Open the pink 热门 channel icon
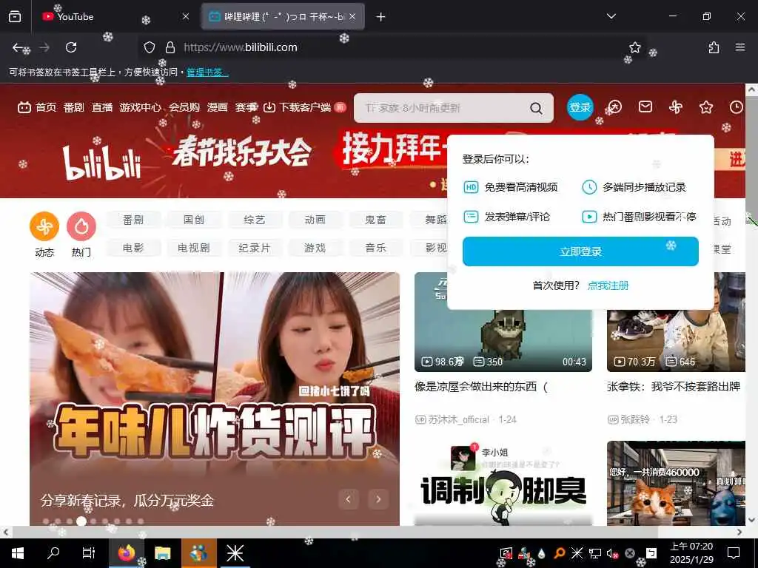Screen dimensions: 758x568 pyautogui.click(x=81, y=226)
